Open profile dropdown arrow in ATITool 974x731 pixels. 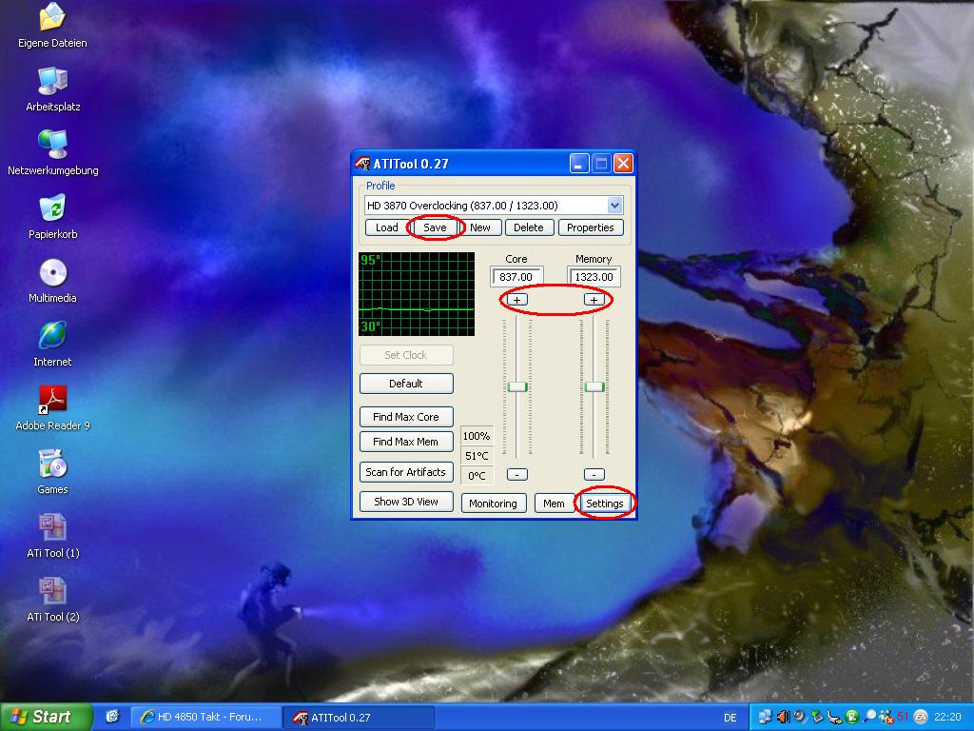(614, 206)
